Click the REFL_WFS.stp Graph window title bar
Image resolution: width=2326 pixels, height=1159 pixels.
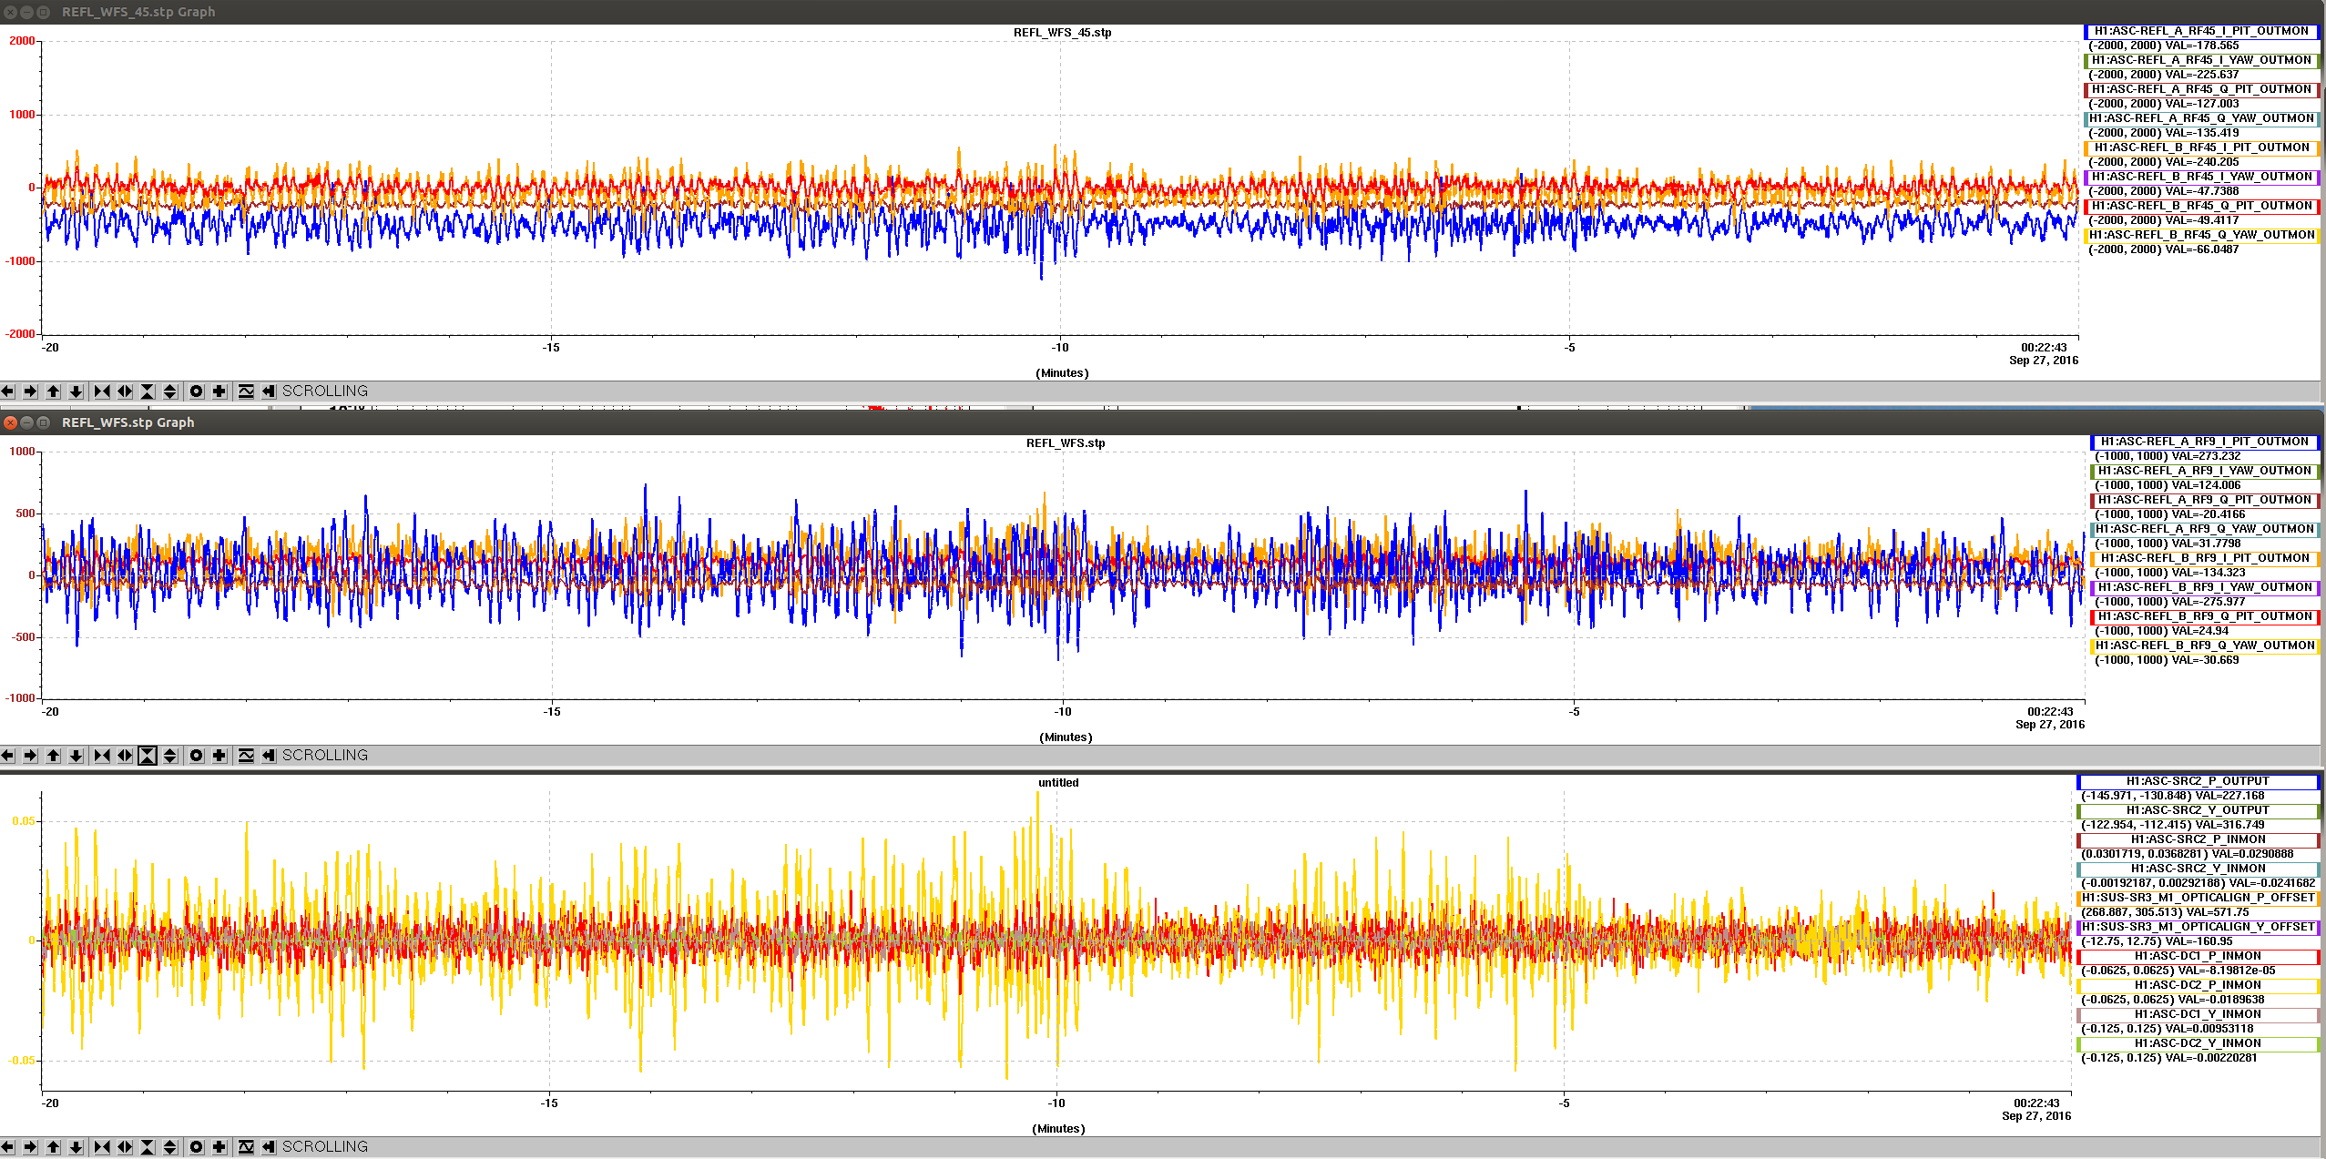pos(1163,422)
